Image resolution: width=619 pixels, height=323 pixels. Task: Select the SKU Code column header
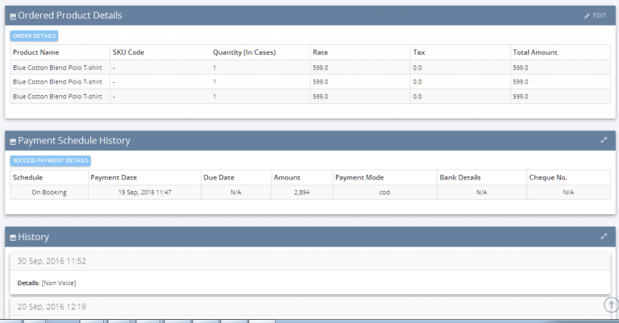(128, 52)
